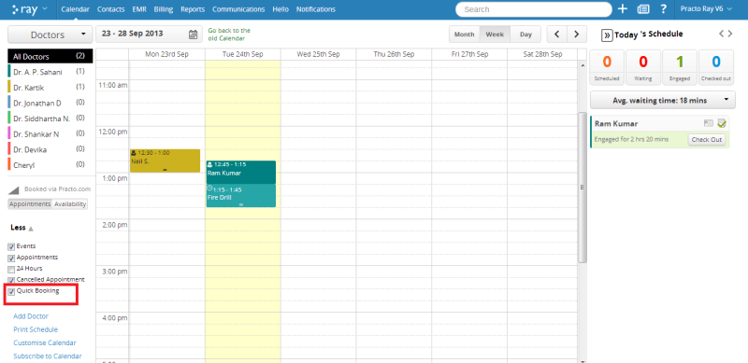The height and width of the screenshot is (363, 748).
Task: Select Dr. Shankar N in the doctor list
Action: (50, 133)
